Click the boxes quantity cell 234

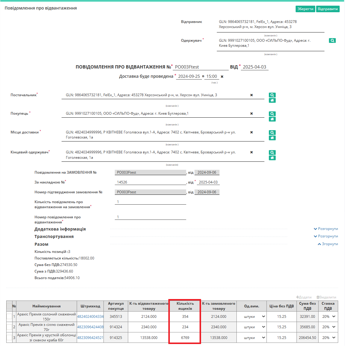185,327
